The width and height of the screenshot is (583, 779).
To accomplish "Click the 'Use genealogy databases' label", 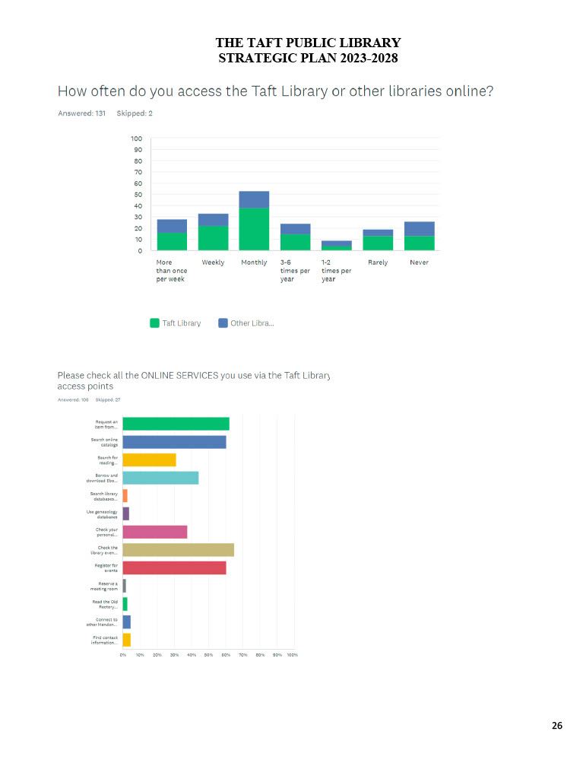I will (x=102, y=514).
